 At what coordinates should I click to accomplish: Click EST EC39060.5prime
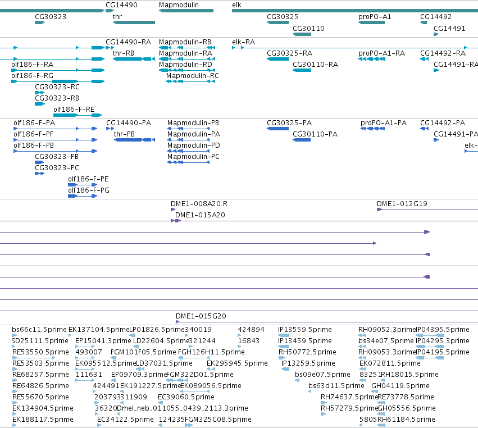tap(186, 397)
